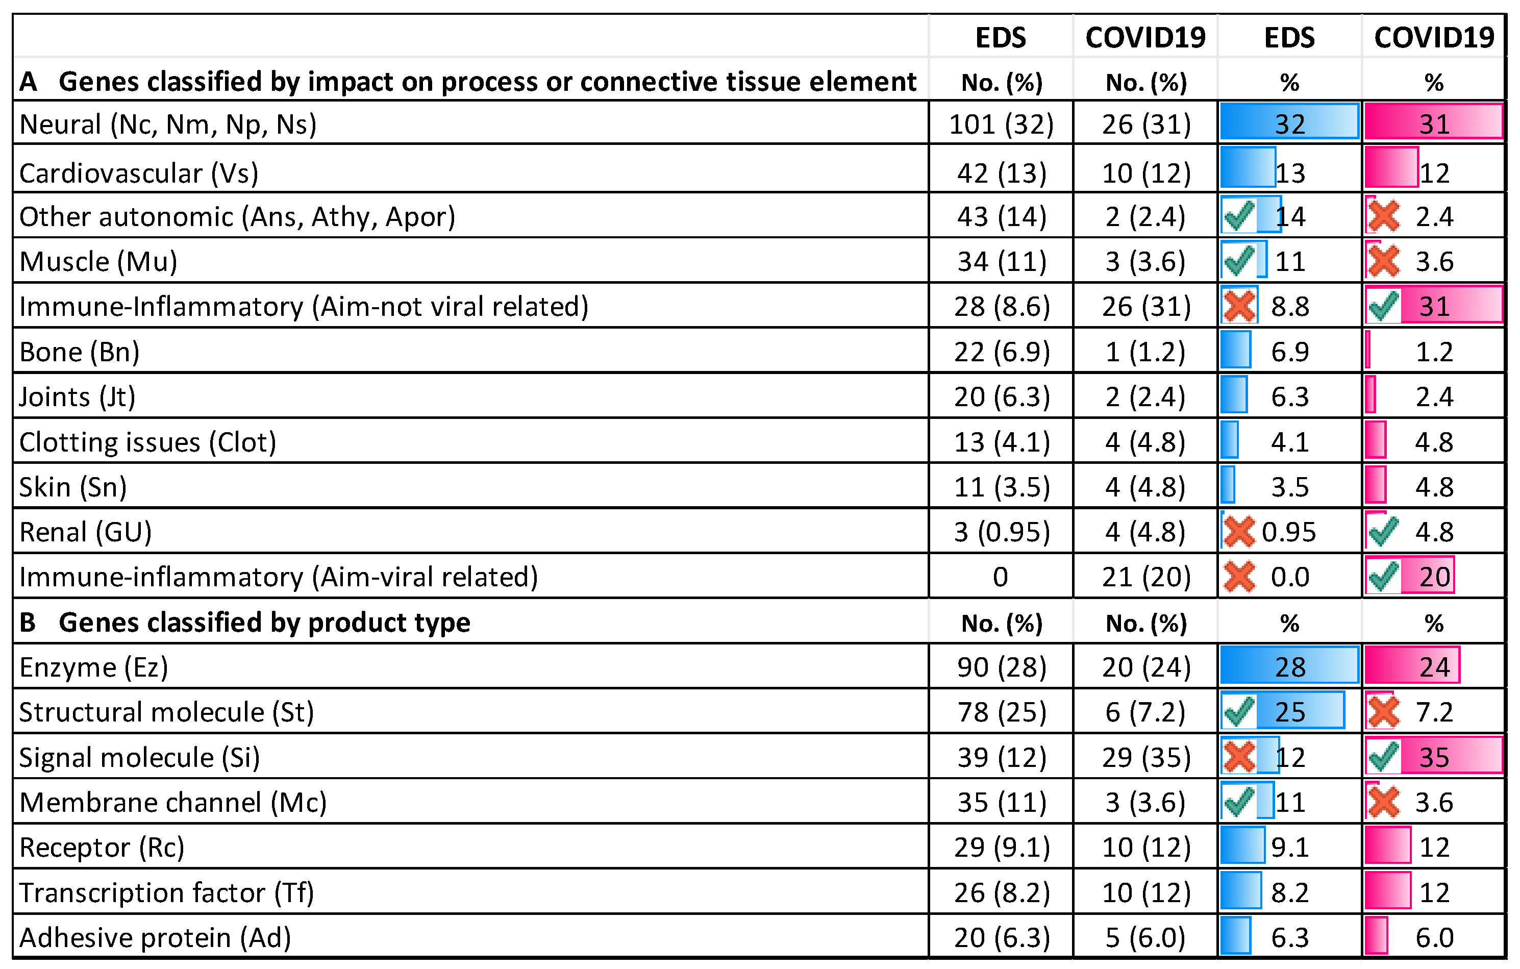Click green checkmark in Muscle EDS cell
The width and height of the screenshot is (1520, 969).
(1238, 261)
